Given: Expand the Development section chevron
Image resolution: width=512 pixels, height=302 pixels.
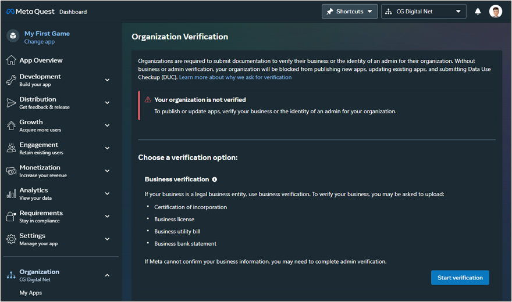Looking at the screenshot, I should click(107, 80).
